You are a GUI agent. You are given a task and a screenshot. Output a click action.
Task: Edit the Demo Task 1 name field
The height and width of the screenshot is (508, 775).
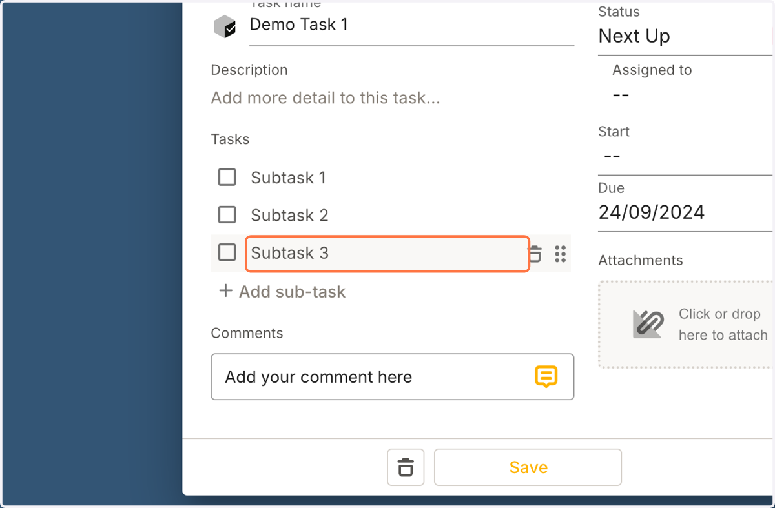click(x=411, y=25)
